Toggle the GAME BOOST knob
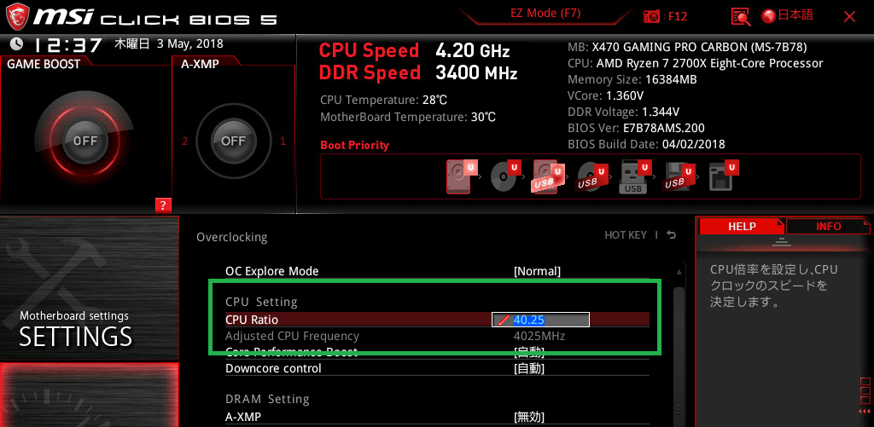 [84, 141]
